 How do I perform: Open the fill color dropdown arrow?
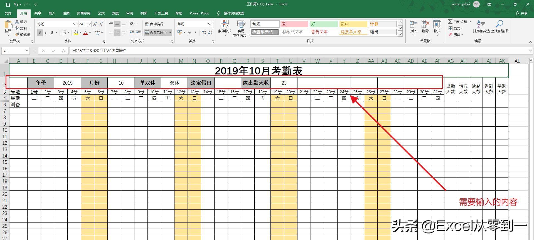[x=80, y=33]
